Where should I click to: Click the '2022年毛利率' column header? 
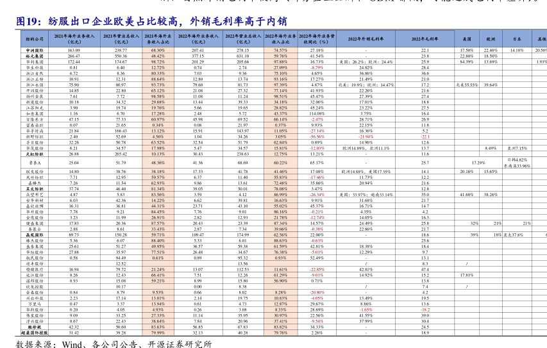pyautogui.click(x=425, y=39)
